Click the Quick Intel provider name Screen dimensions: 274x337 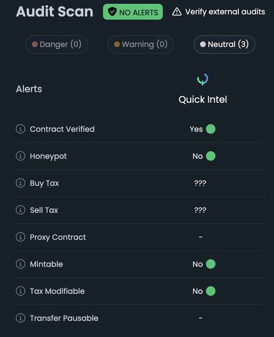click(x=203, y=100)
